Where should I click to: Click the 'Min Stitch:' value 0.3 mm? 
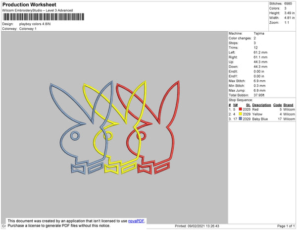pyautogui.click(x=260, y=86)
